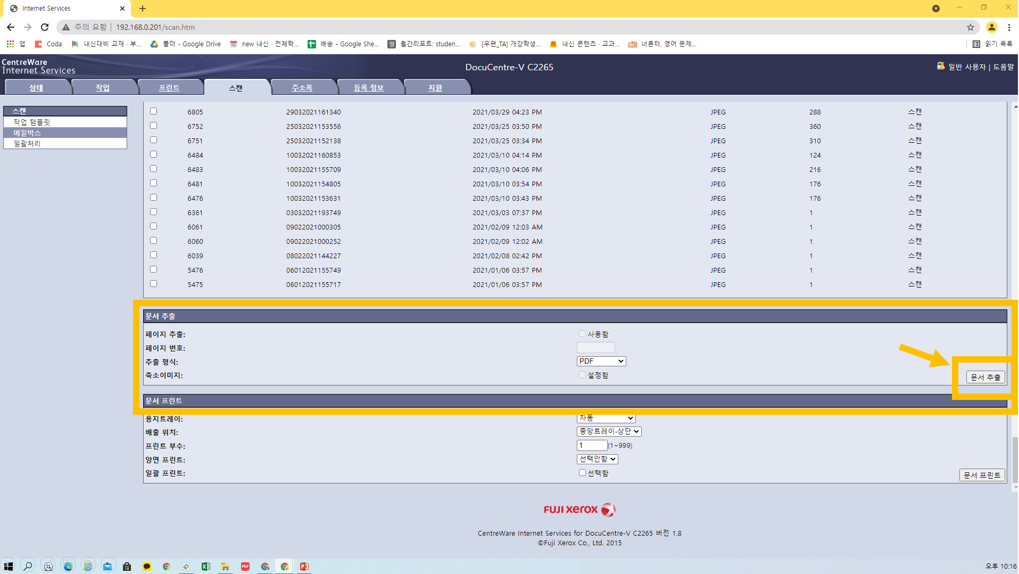Open File Explorer from the taskbar

(x=226, y=566)
